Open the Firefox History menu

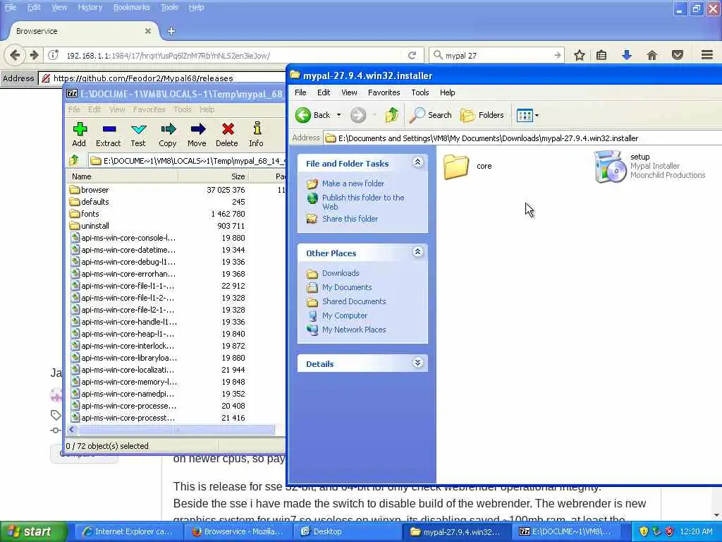(x=90, y=7)
